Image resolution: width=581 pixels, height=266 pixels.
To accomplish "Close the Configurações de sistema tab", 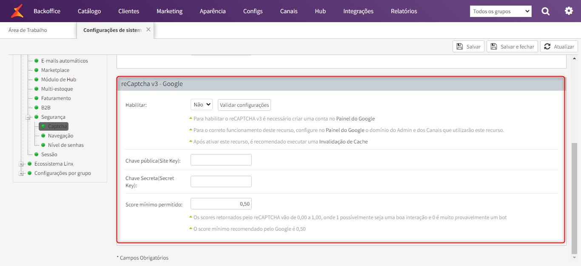I will point(148,29).
